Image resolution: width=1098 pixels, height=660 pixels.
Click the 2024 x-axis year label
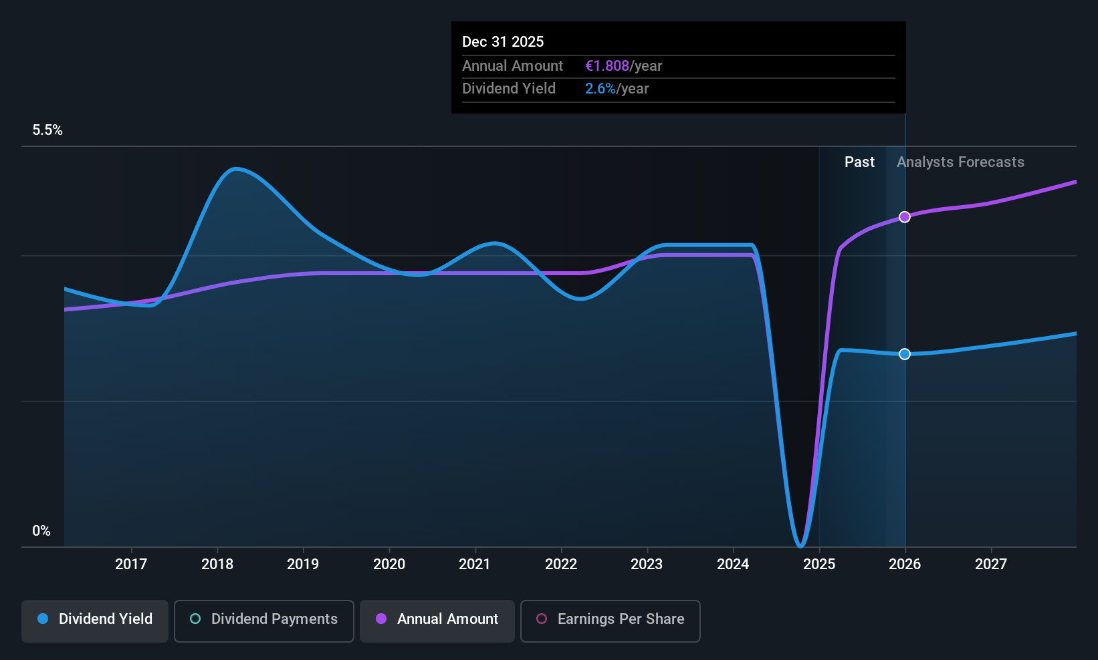(733, 564)
